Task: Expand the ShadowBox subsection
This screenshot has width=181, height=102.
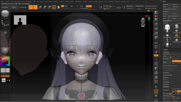Action: 166,82
